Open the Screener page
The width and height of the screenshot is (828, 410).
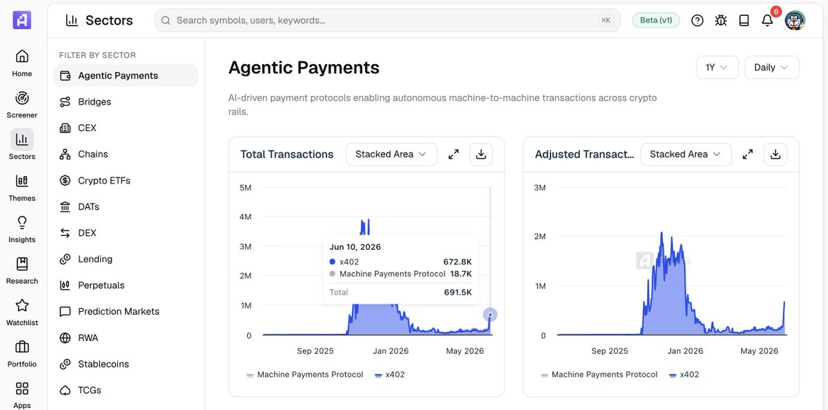pos(22,104)
